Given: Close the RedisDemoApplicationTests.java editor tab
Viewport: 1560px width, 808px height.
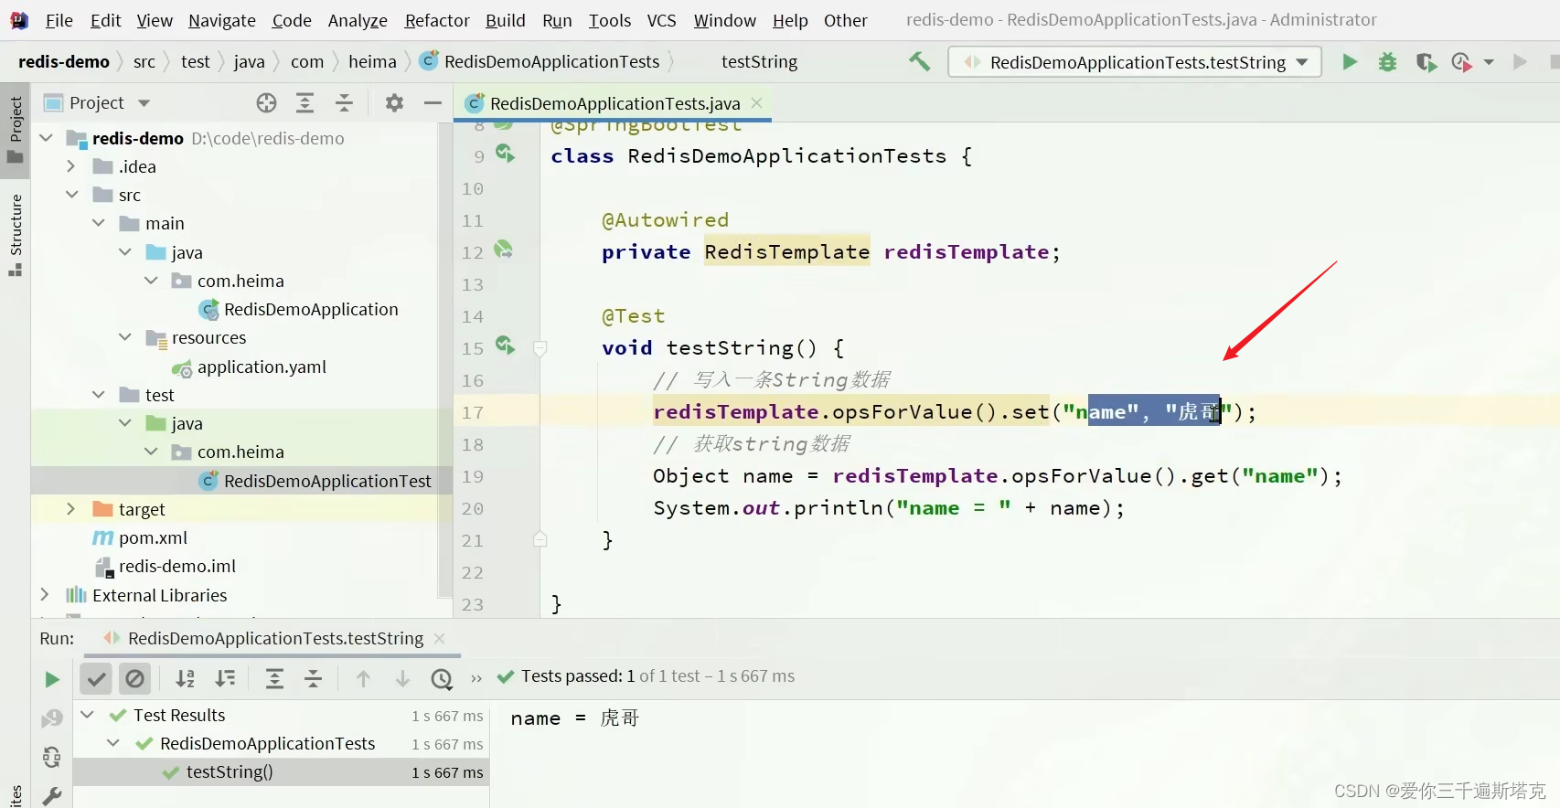Looking at the screenshot, I should (x=757, y=103).
